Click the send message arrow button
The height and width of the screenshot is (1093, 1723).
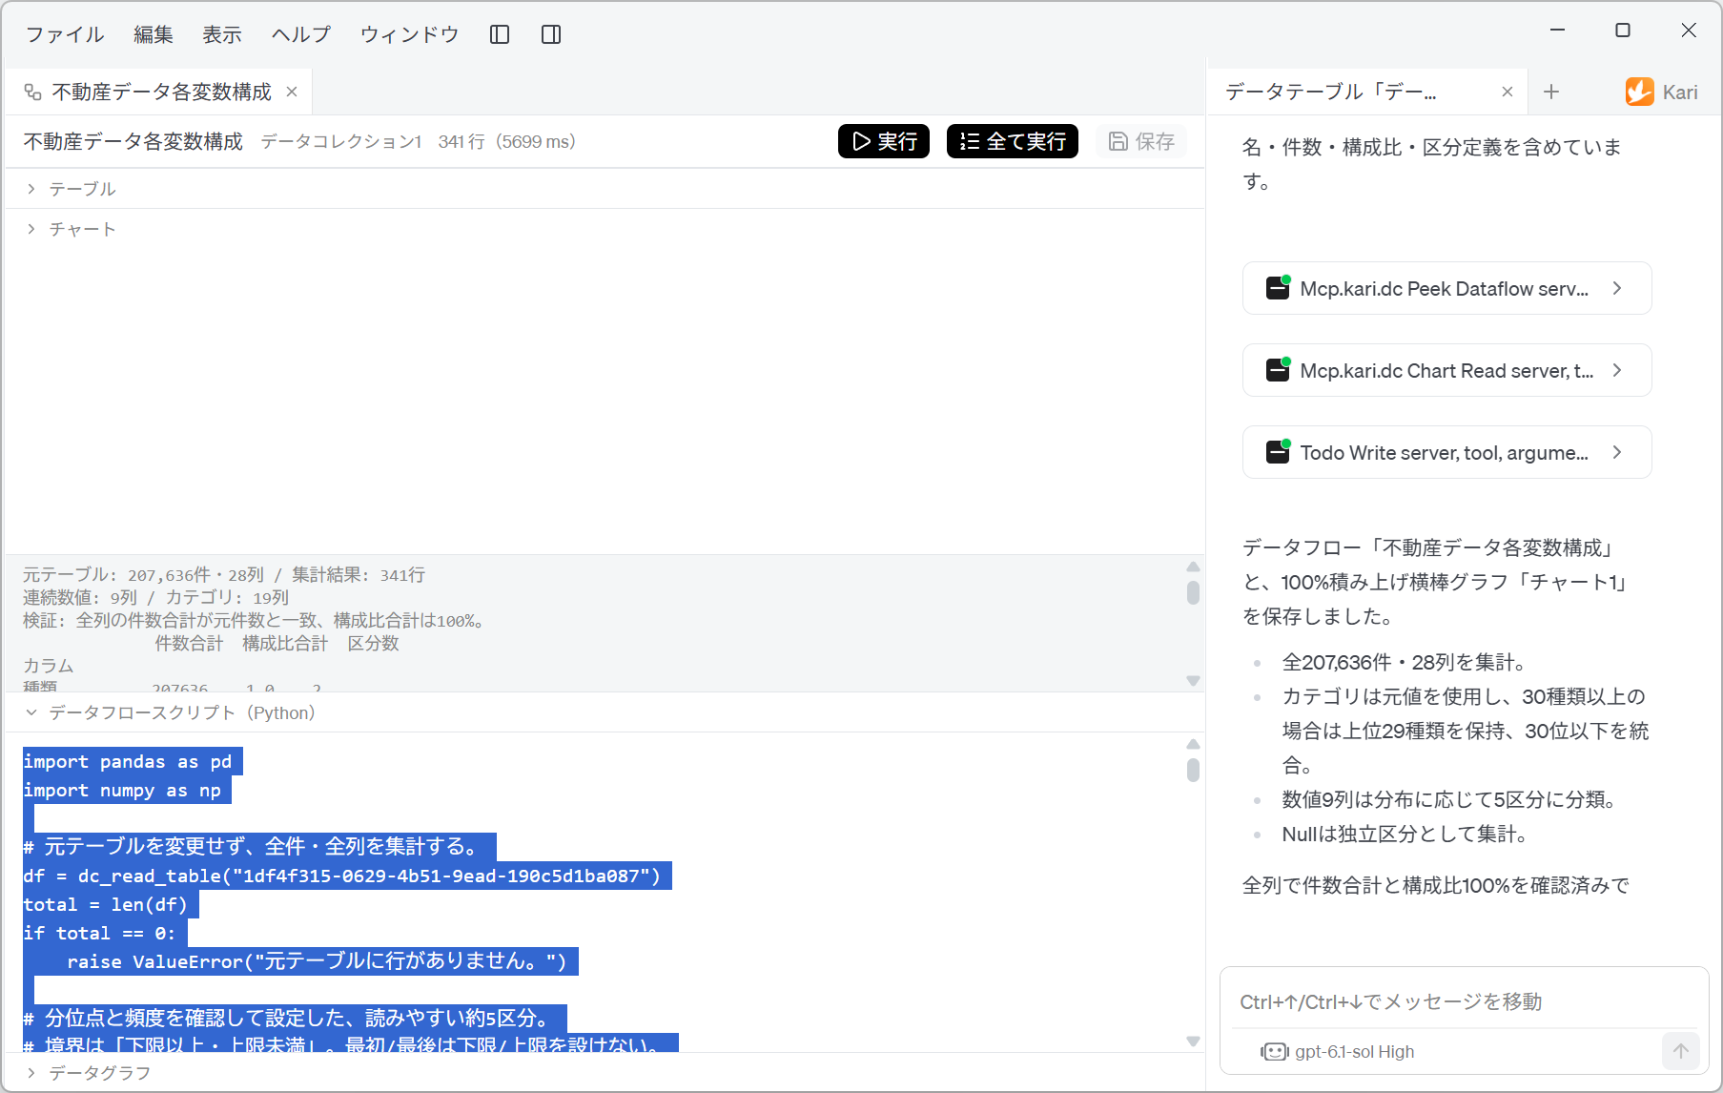click(x=1680, y=1051)
